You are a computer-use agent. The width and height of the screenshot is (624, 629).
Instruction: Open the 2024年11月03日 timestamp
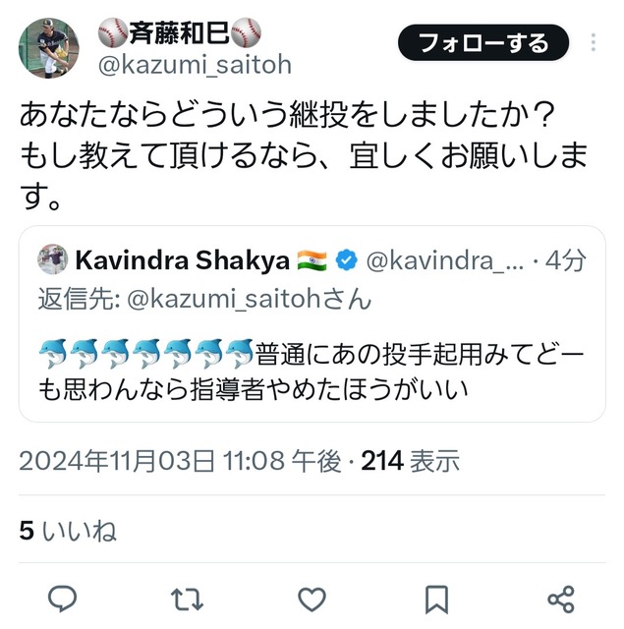pos(180,461)
